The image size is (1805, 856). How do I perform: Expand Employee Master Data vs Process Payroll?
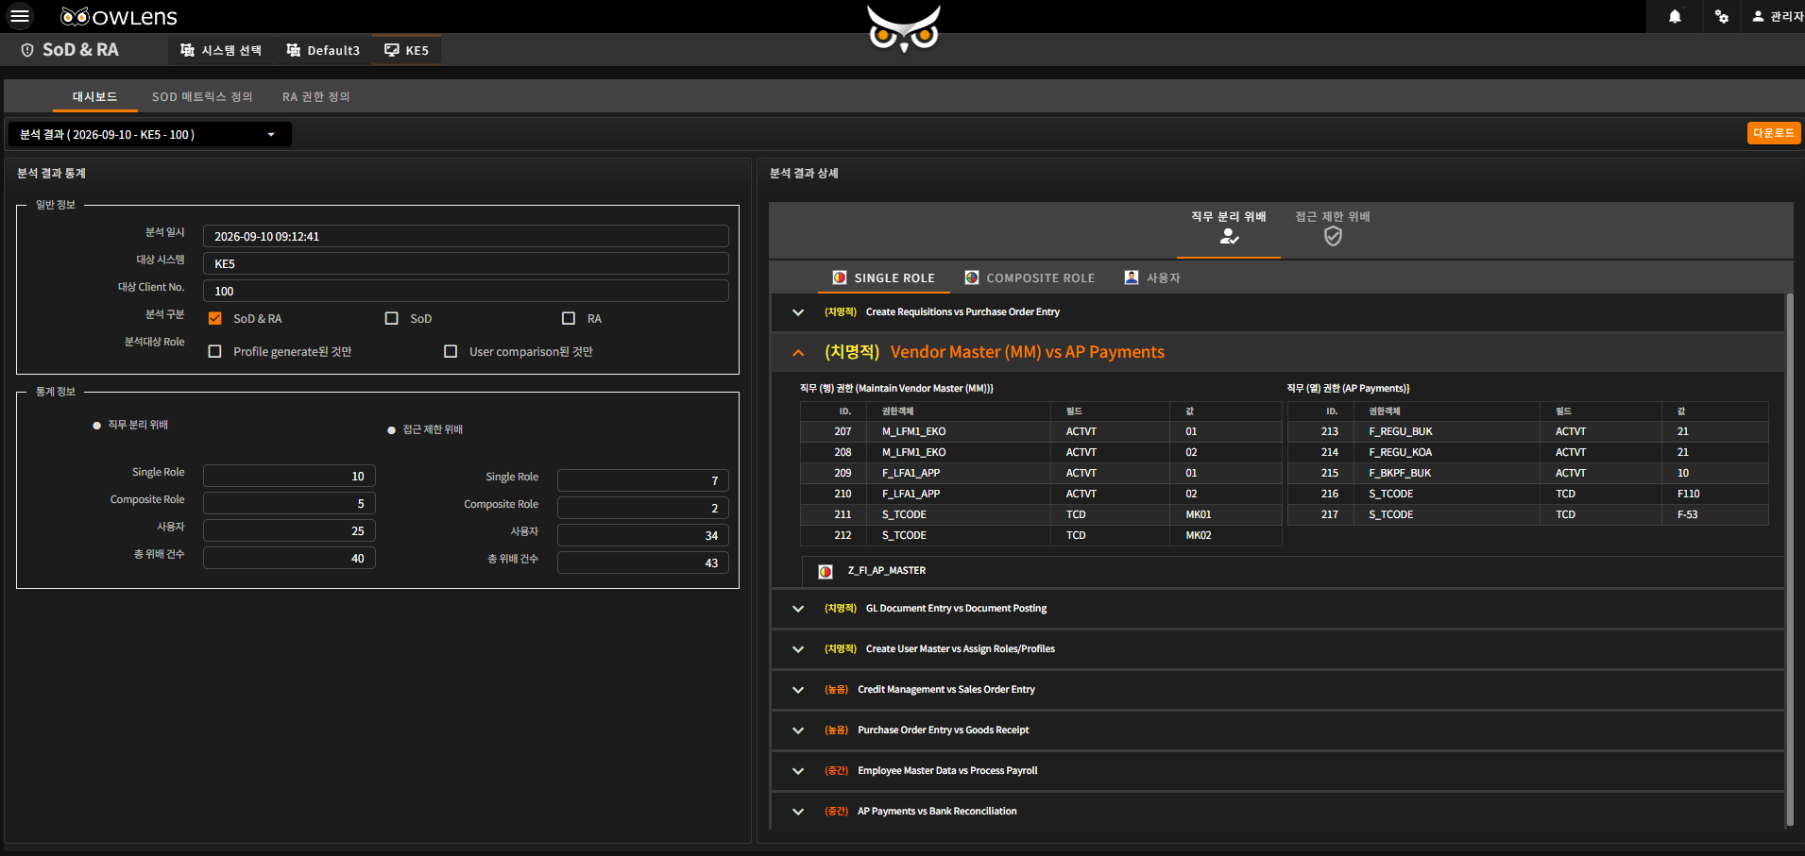click(798, 771)
